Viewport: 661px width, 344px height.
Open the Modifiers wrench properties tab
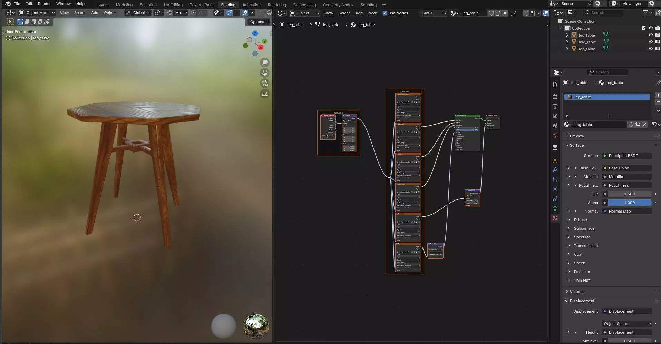tap(555, 170)
